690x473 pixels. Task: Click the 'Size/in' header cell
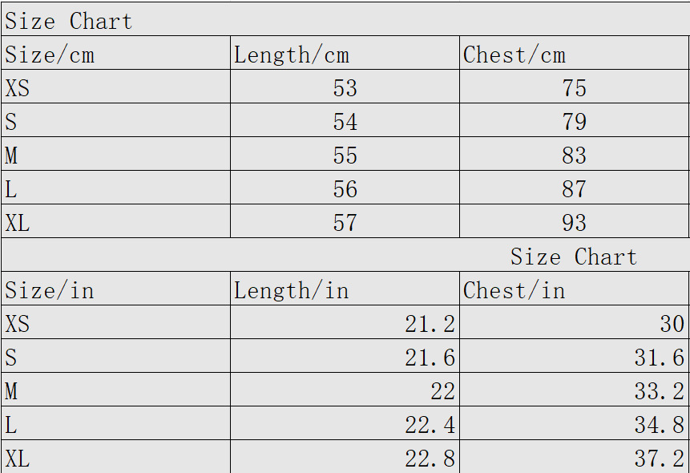pos(50,289)
